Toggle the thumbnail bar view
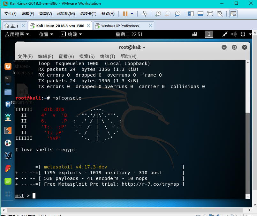This screenshot has height=216, width=257. 200,14
